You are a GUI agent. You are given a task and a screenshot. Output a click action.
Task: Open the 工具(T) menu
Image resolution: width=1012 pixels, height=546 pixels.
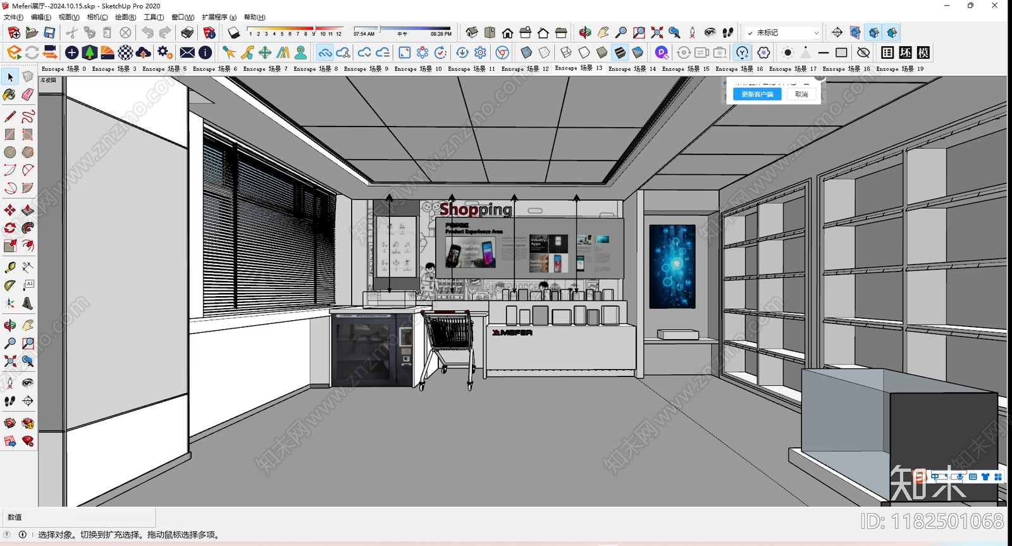(x=154, y=17)
